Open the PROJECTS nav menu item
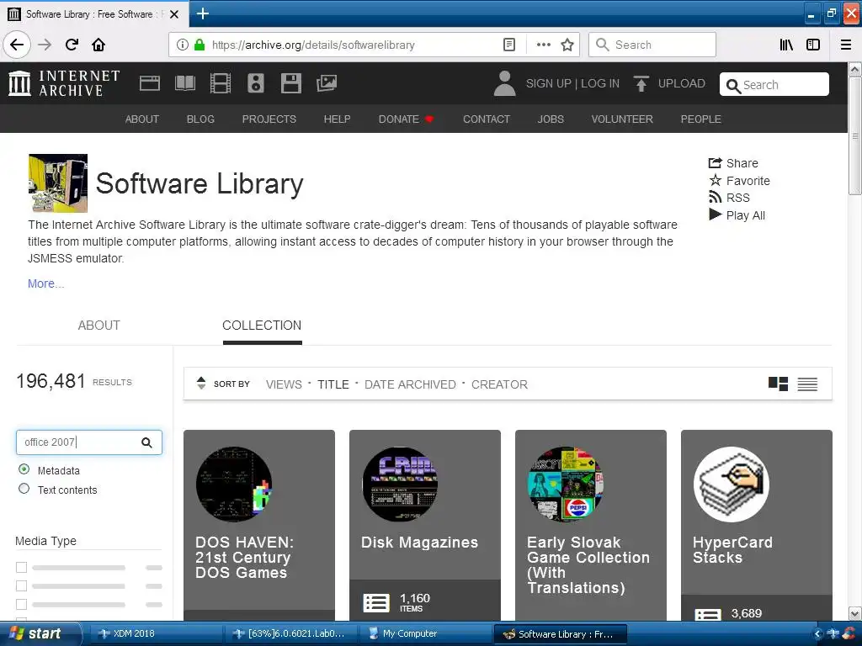The image size is (862, 646). coord(269,119)
